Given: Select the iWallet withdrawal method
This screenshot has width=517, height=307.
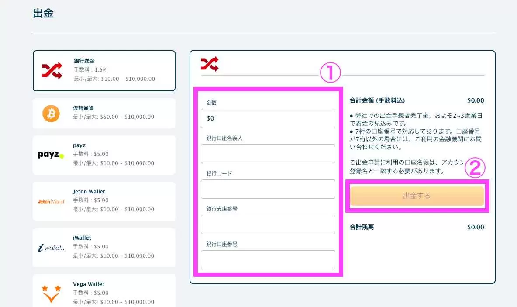Looking at the screenshot, I should point(104,247).
